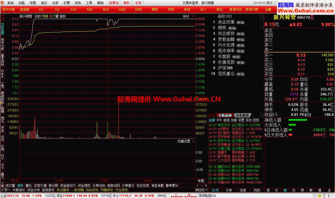Click the app logo icon in the menu bar
Viewport: 335px width, 198px height.
click(x=2, y=3)
